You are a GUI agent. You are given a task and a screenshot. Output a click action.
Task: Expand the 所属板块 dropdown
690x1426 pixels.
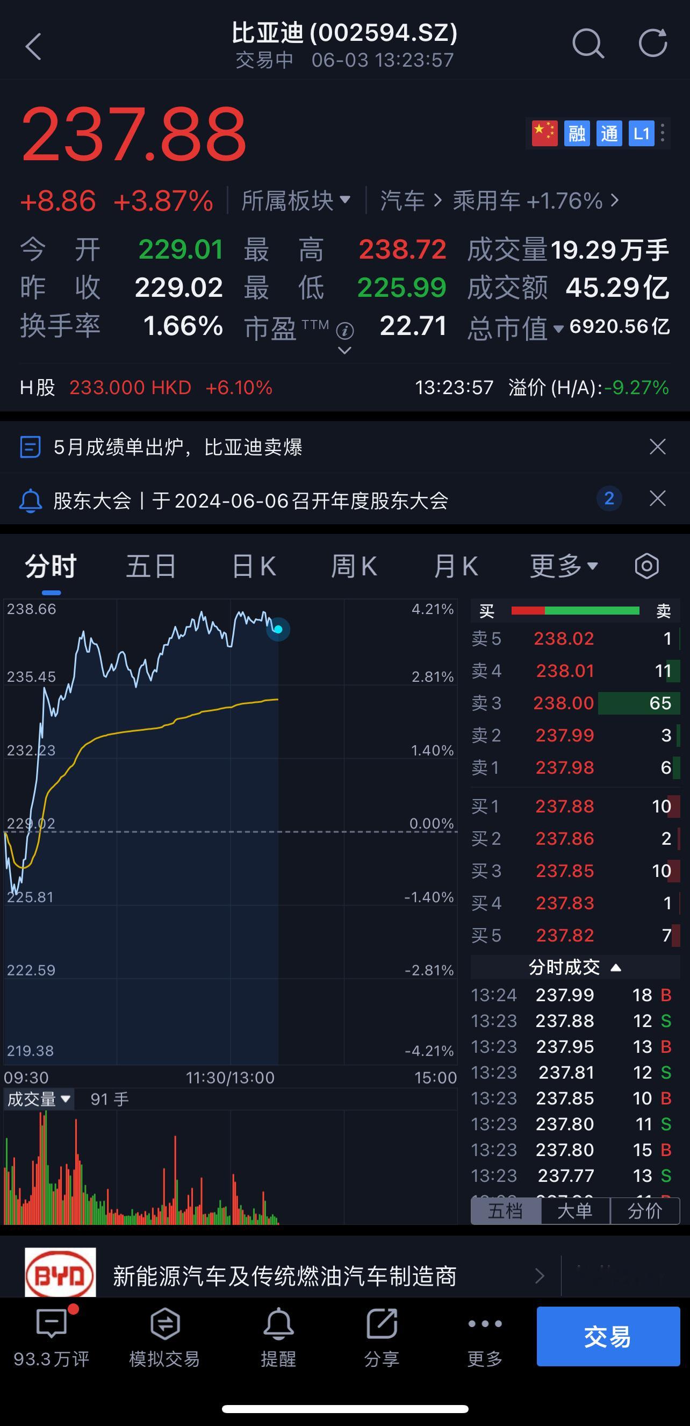(x=296, y=201)
